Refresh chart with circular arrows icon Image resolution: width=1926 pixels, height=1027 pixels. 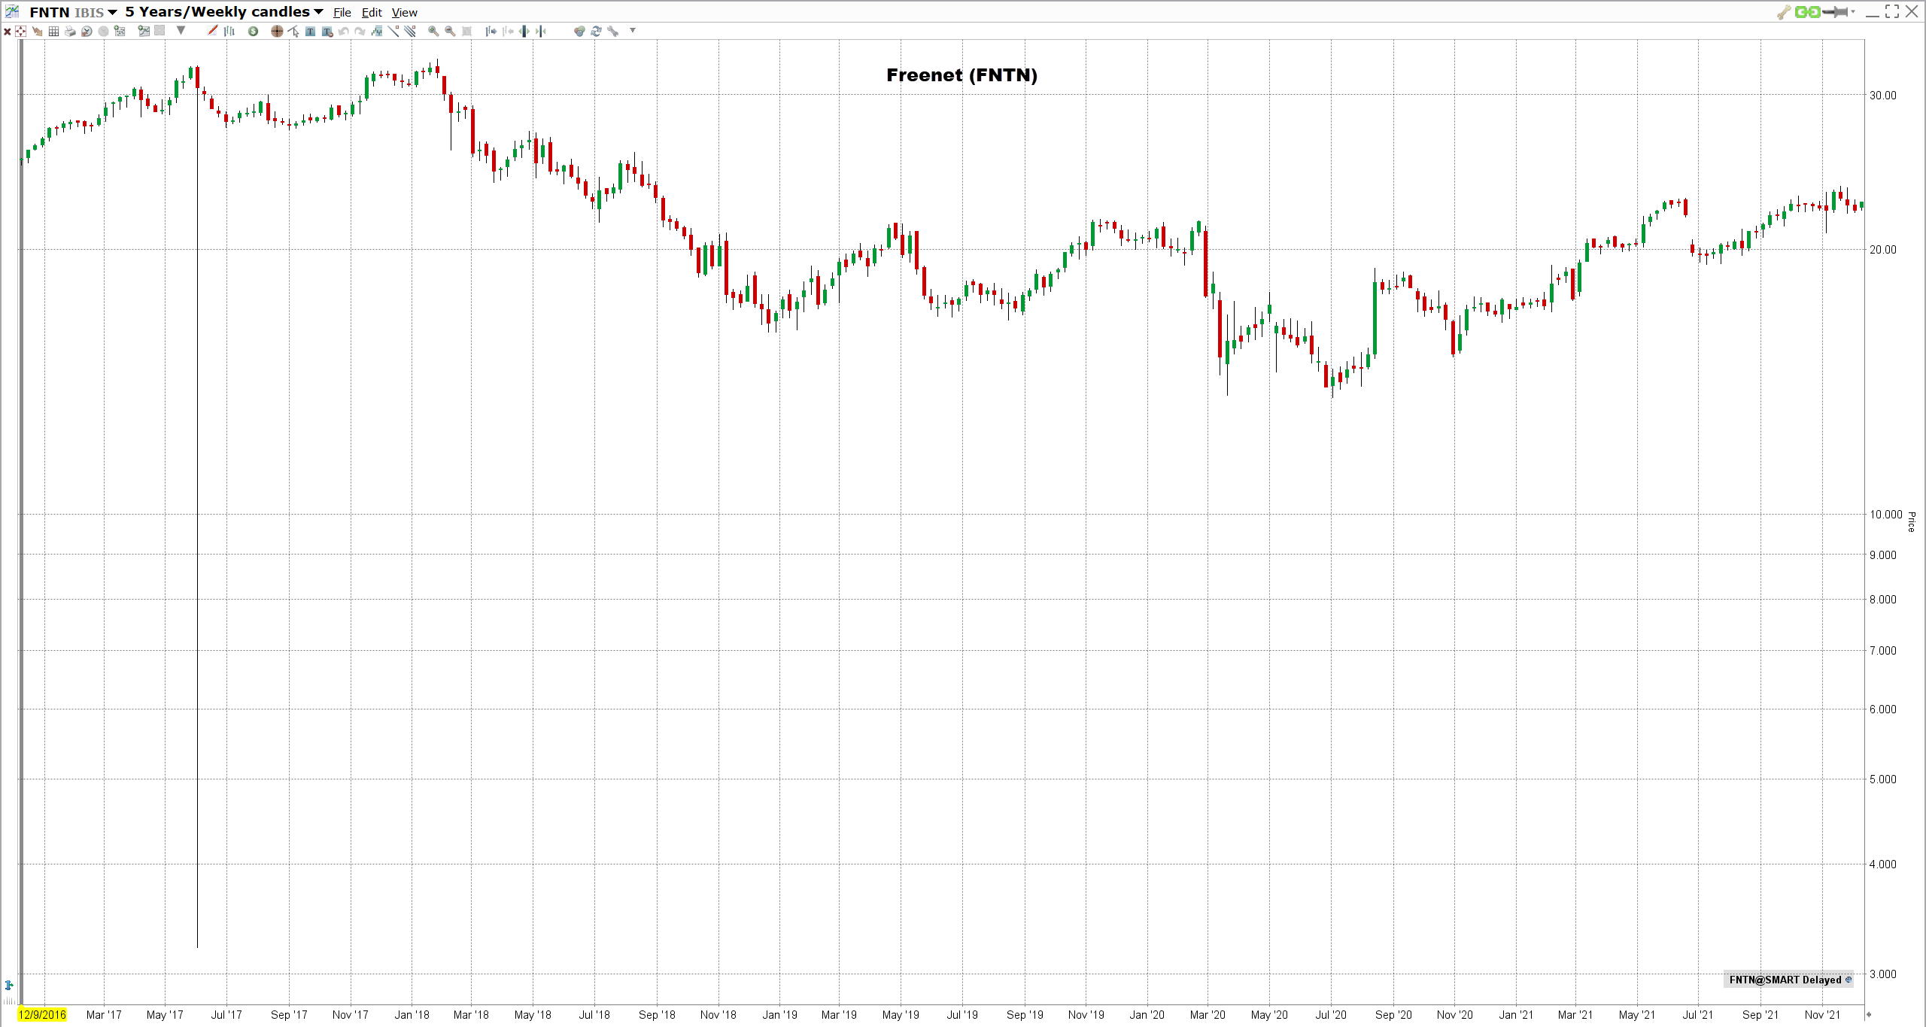[x=596, y=31]
